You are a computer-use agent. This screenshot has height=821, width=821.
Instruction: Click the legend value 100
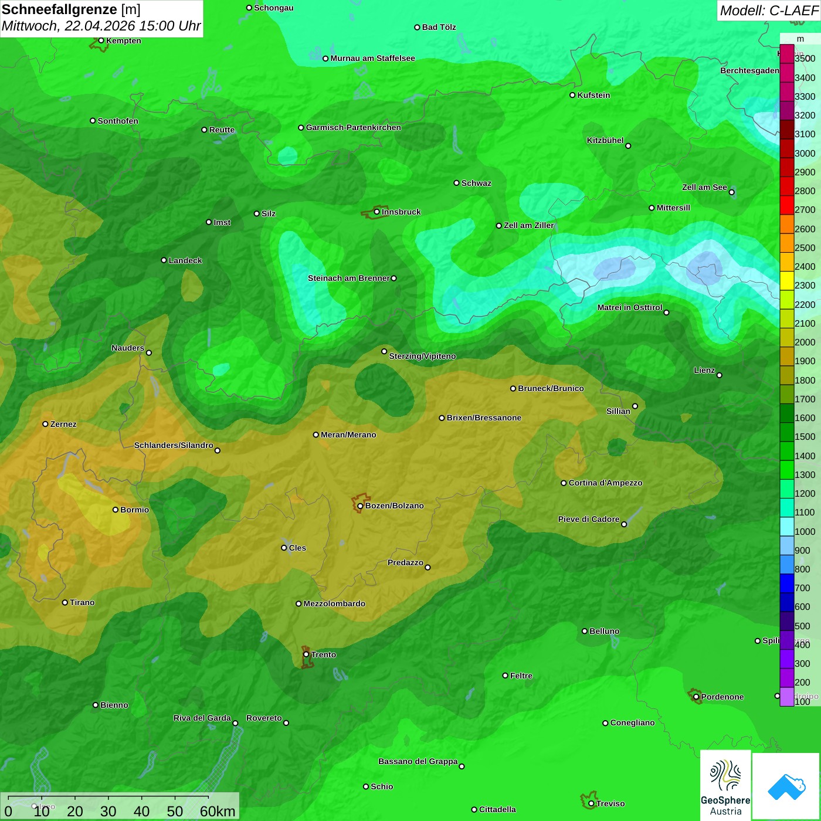coord(802,701)
